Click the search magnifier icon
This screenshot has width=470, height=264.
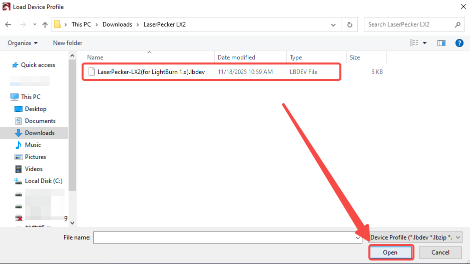click(457, 24)
